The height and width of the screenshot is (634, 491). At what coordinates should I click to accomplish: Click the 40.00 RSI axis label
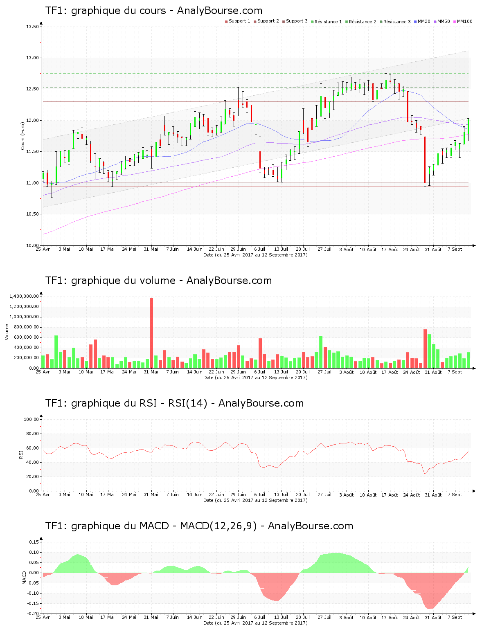[32, 463]
